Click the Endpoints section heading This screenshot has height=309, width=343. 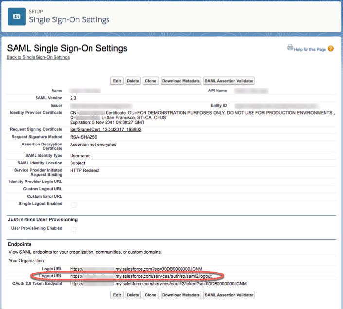coord(19,244)
